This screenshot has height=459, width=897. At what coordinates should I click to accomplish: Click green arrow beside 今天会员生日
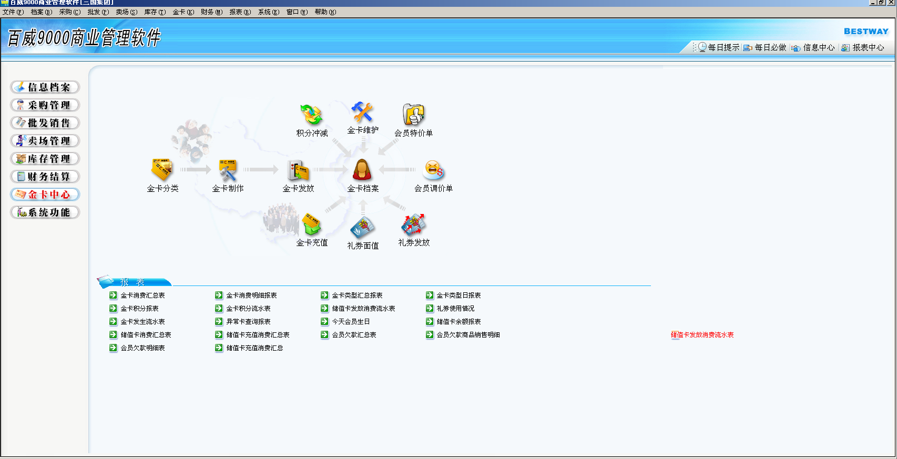[324, 321]
